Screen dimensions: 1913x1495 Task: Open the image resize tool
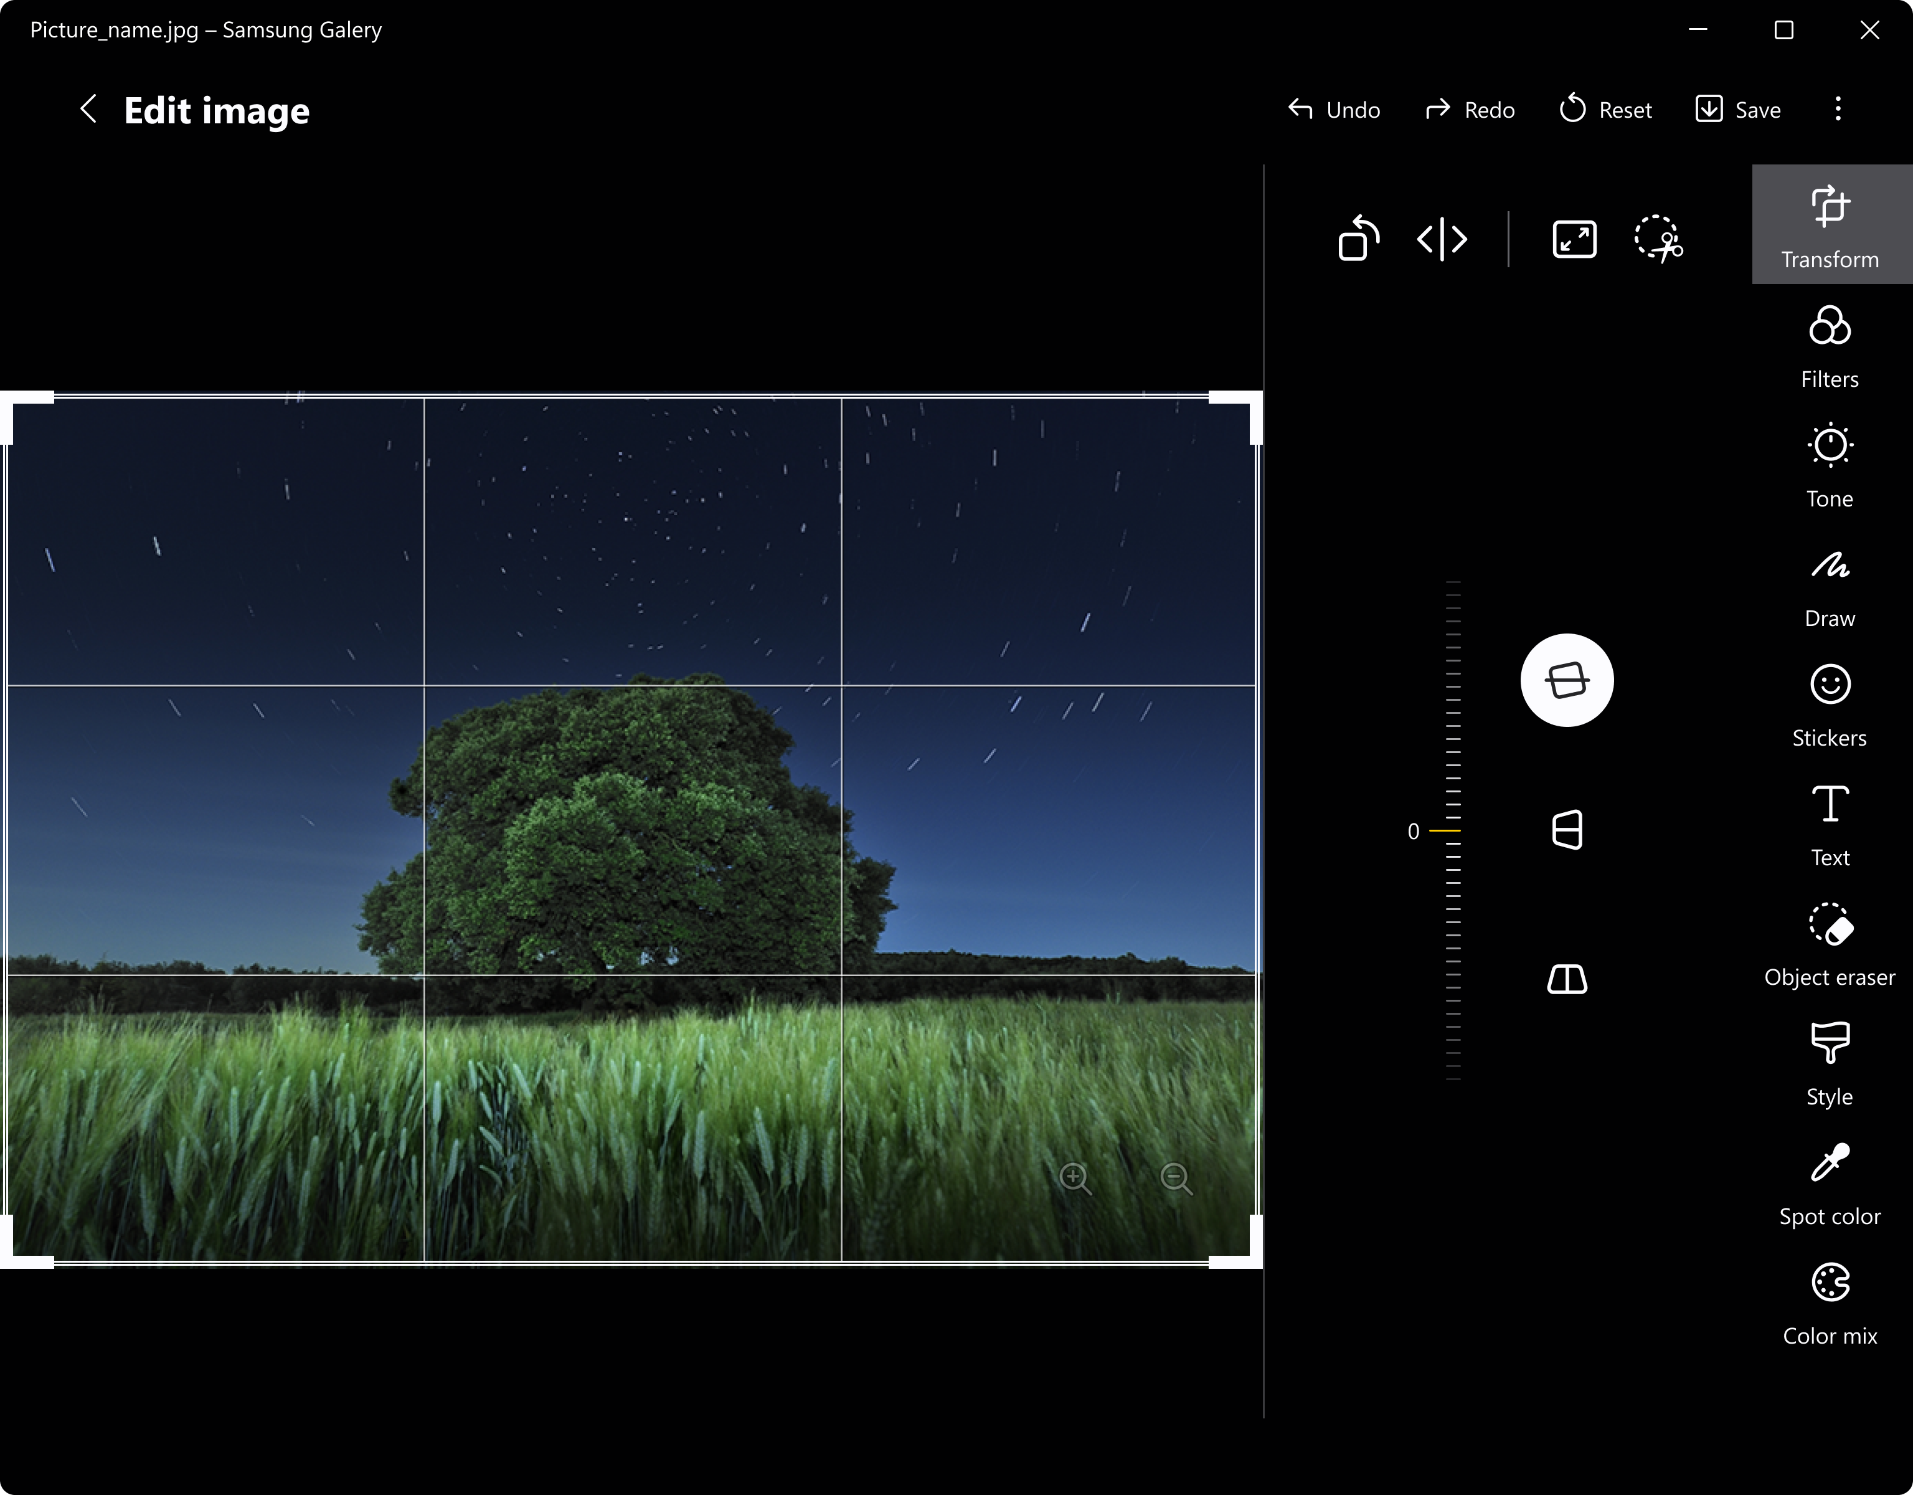click(x=1573, y=239)
